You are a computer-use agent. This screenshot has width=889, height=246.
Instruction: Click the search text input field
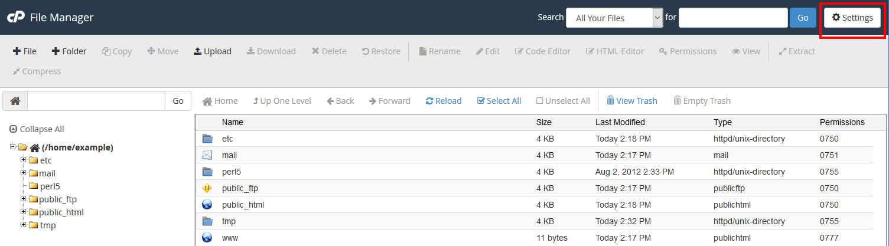pos(732,18)
